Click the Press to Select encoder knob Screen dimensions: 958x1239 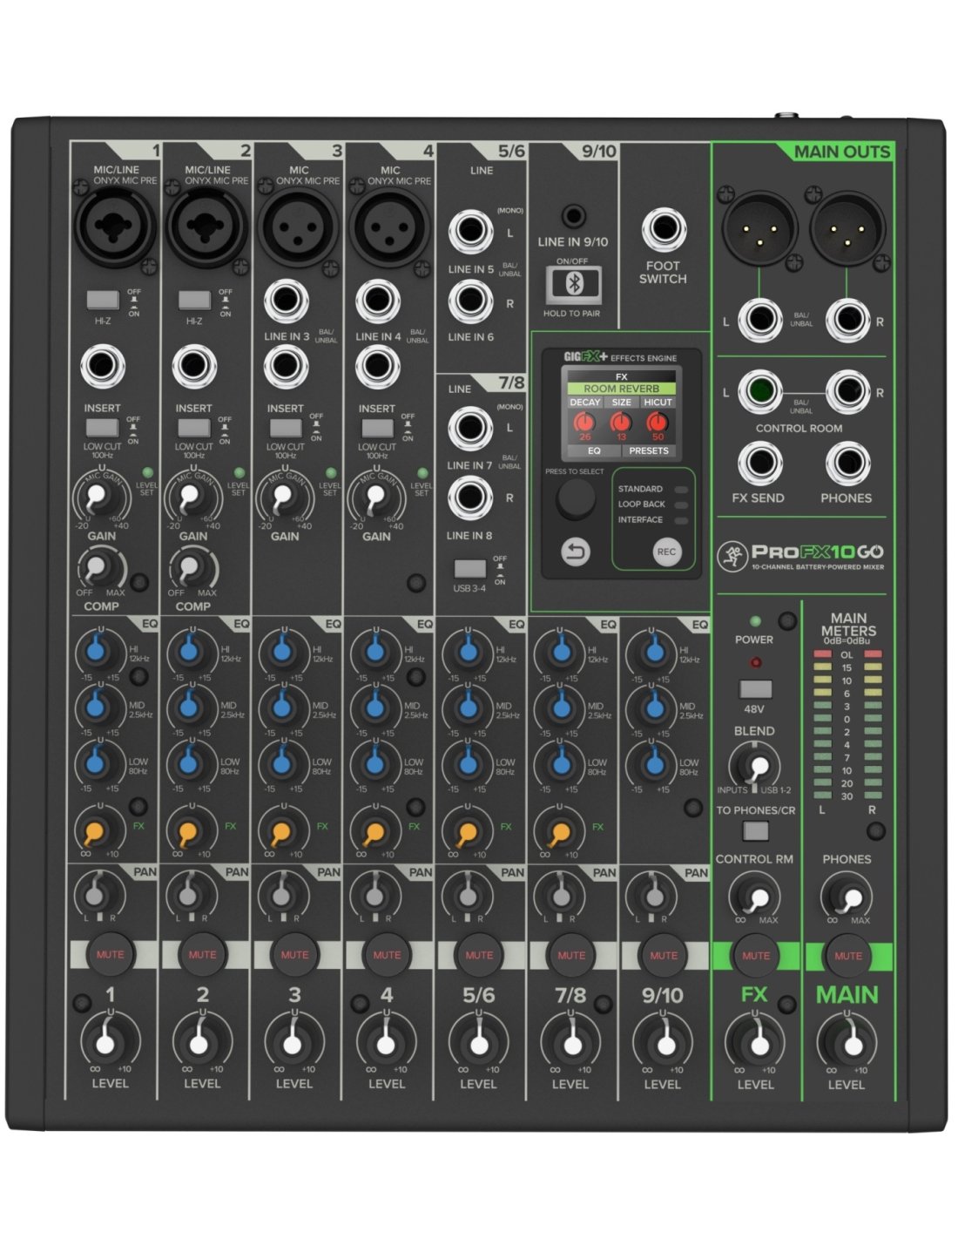point(576,499)
